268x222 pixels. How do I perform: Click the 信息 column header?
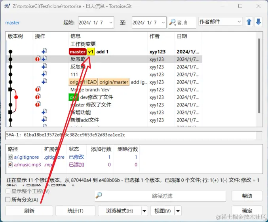pyautogui.click(x=75, y=36)
